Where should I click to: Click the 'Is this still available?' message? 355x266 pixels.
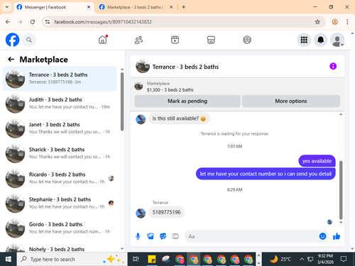[x=179, y=118]
